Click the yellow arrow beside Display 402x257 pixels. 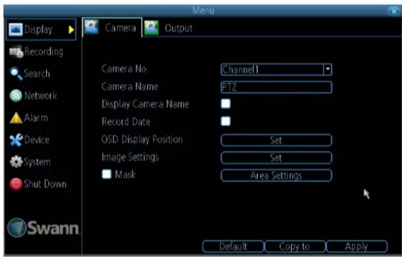tap(72, 30)
